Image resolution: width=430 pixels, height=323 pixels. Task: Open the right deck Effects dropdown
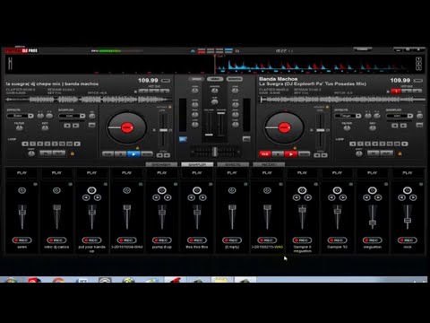[348, 116]
